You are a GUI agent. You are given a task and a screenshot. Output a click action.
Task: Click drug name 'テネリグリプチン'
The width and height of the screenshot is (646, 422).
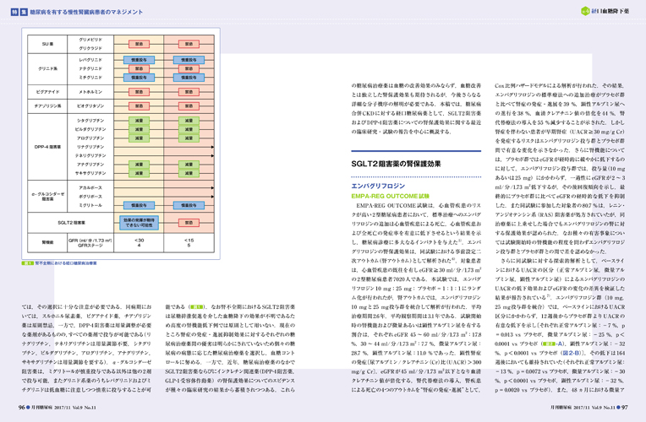click(90, 156)
